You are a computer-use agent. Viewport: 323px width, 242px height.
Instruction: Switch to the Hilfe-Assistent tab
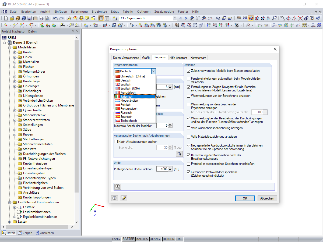pyautogui.click(x=178, y=58)
